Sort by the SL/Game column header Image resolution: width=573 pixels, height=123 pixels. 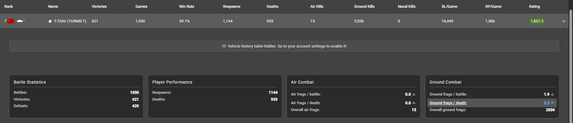coord(449,7)
